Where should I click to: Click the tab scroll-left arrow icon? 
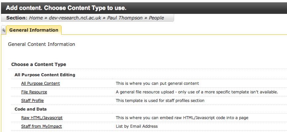click(3, 30)
